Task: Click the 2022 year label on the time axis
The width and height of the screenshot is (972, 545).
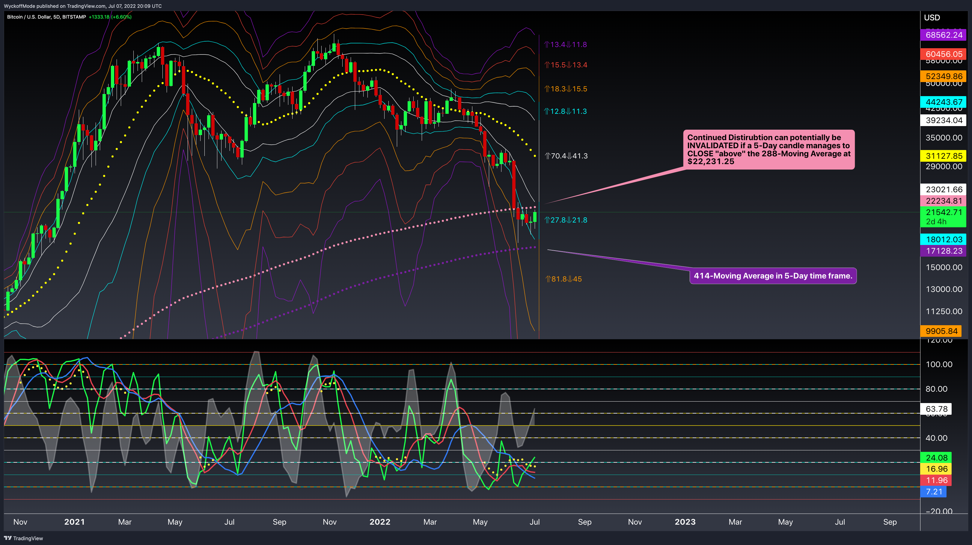Action: click(379, 522)
